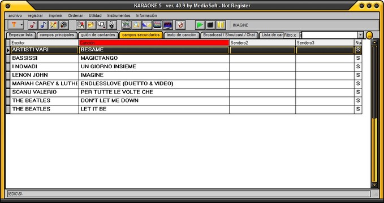Select the IMAGINE song row
Viewport: 384px width, 203px height.
click(184, 75)
